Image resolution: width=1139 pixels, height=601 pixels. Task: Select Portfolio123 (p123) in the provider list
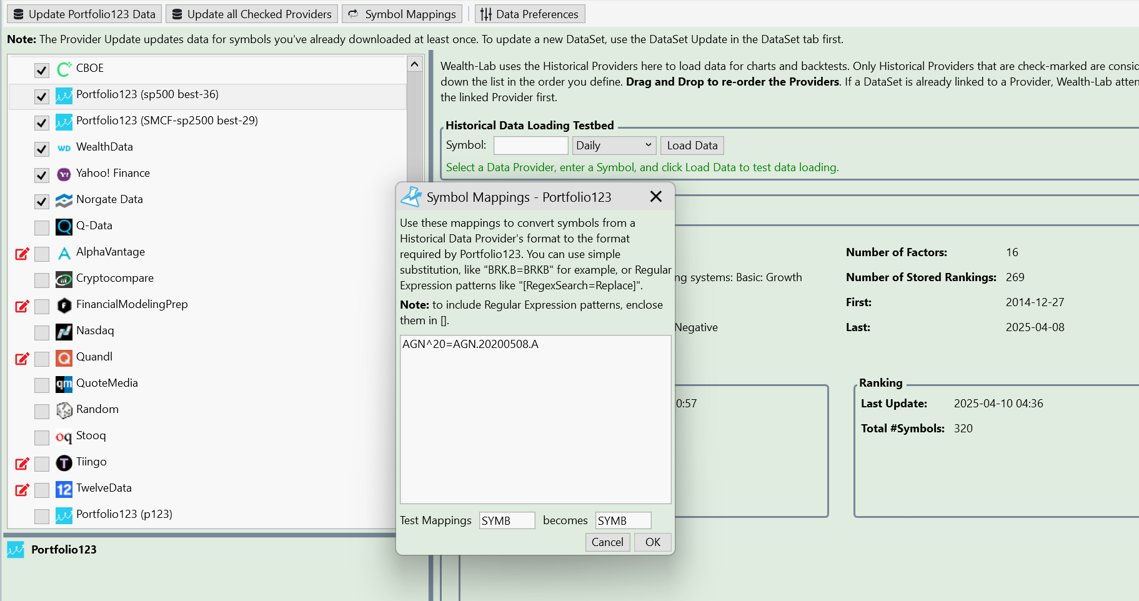point(124,514)
